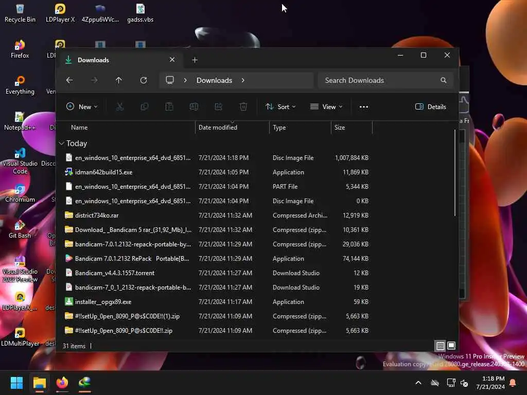Open the View dropdown menu
Screen dimensions: 527x395
(x=326, y=107)
